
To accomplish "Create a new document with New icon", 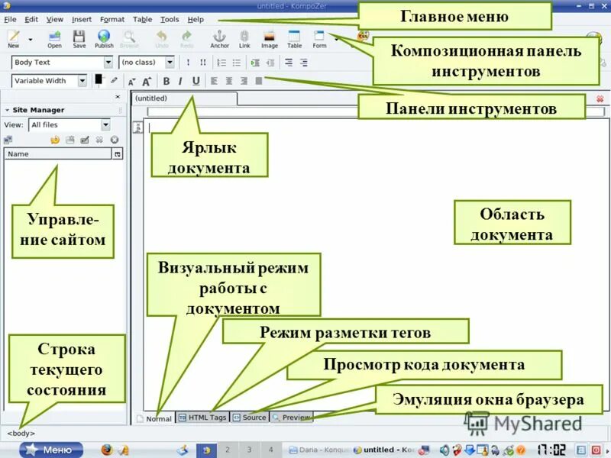I will click(14, 39).
